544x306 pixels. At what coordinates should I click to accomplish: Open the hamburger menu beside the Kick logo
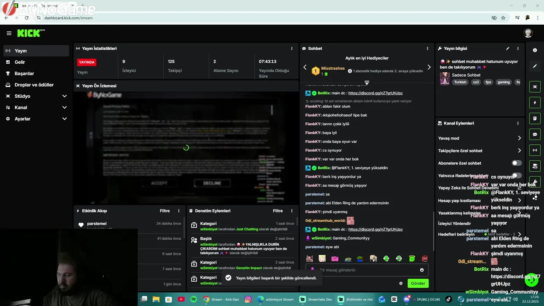coord(9,33)
